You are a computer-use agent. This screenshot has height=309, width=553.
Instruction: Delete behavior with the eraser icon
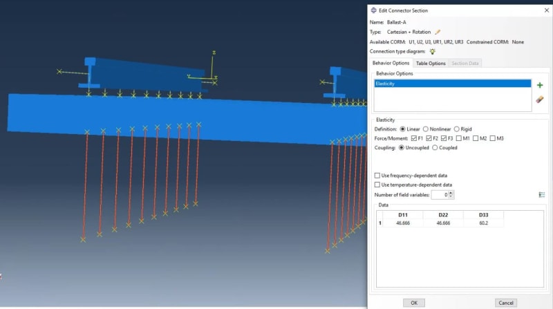pyautogui.click(x=540, y=100)
